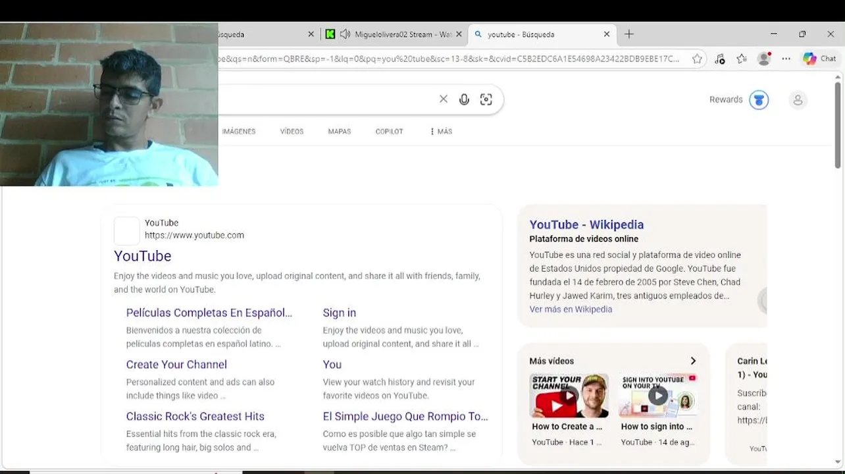
Task: Expand the MÁS menu
Action: 441,132
